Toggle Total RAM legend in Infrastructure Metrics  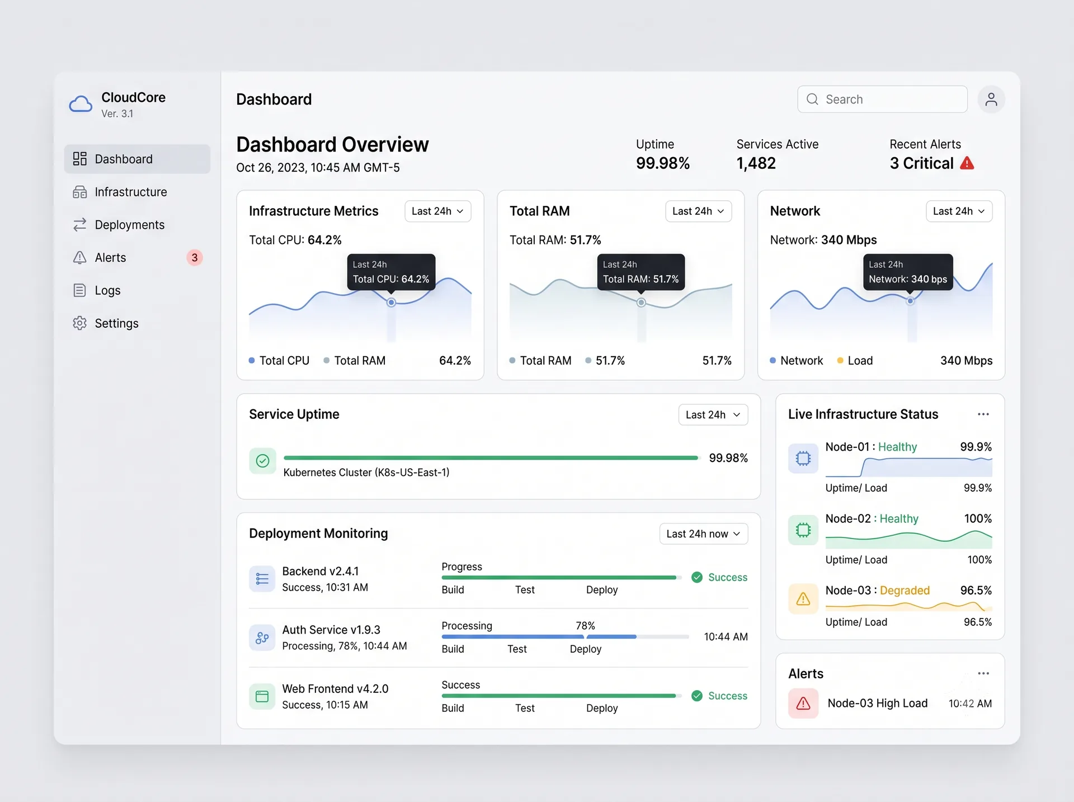coord(355,361)
